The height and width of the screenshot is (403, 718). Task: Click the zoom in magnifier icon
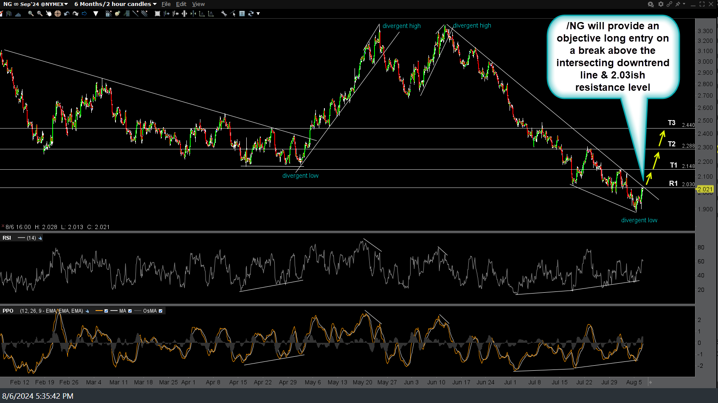click(31, 14)
